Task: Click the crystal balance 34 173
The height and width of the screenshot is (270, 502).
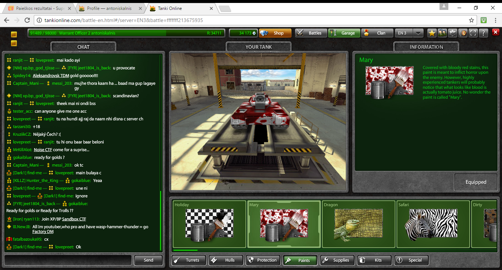Action: coord(243,33)
